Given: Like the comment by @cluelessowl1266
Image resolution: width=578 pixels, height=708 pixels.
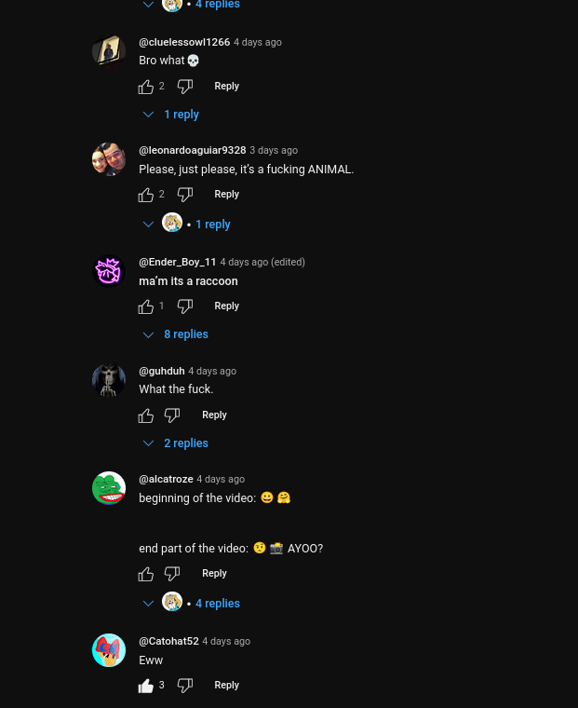Looking at the screenshot, I should [x=146, y=87].
